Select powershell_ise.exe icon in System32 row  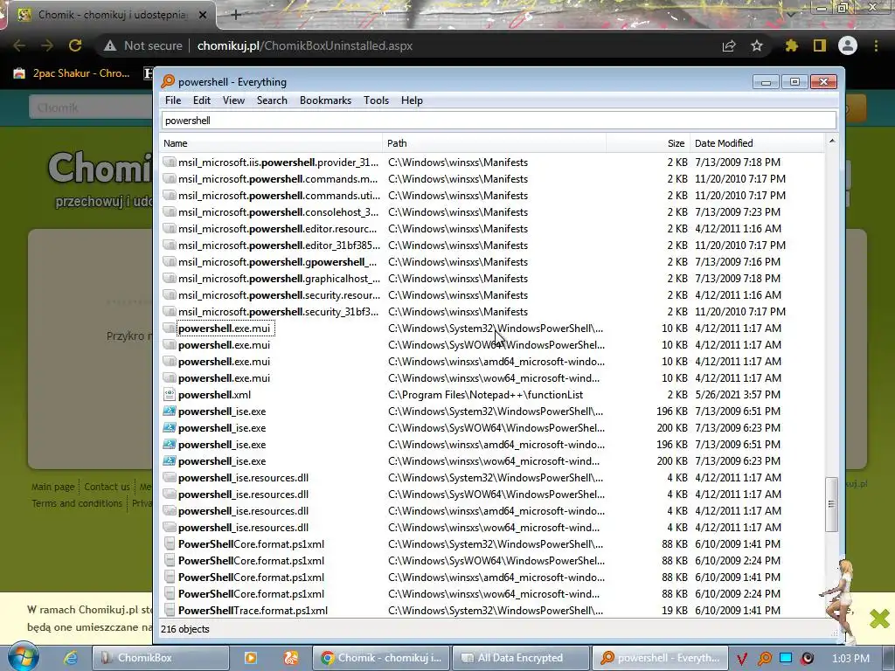point(169,412)
